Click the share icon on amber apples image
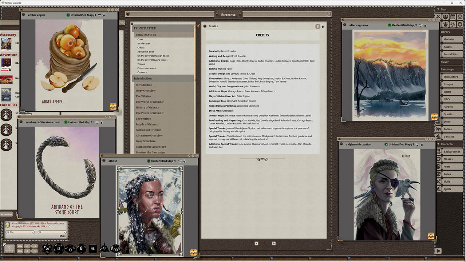 click(113, 106)
